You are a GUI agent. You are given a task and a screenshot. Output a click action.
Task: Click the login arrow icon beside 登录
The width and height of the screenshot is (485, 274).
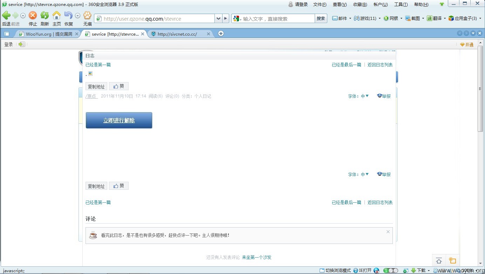[x=22, y=44]
